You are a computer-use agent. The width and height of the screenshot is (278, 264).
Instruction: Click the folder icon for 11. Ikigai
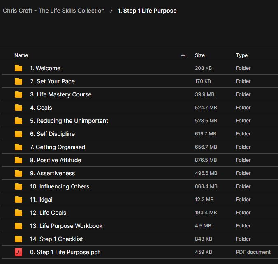(x=19, y=200)
